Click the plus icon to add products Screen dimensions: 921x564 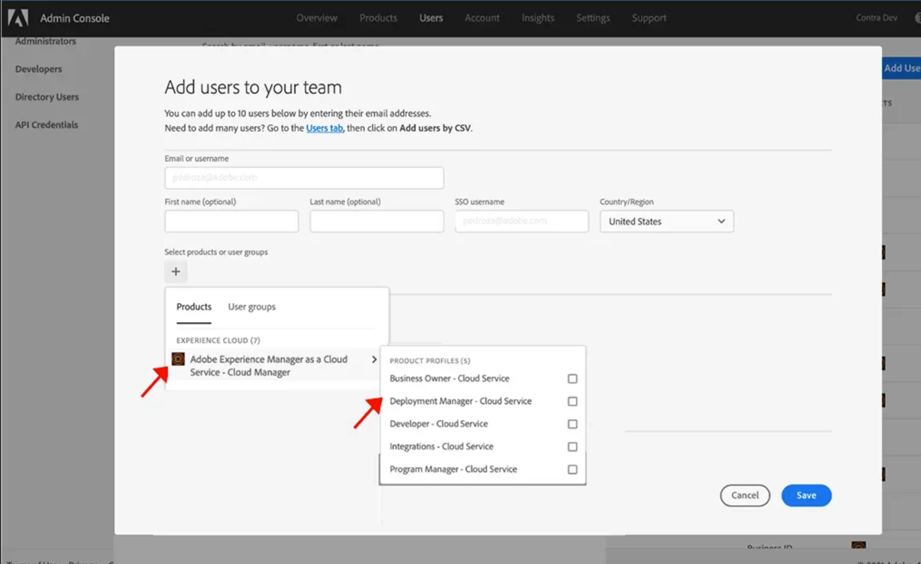(x=176, y=272)
